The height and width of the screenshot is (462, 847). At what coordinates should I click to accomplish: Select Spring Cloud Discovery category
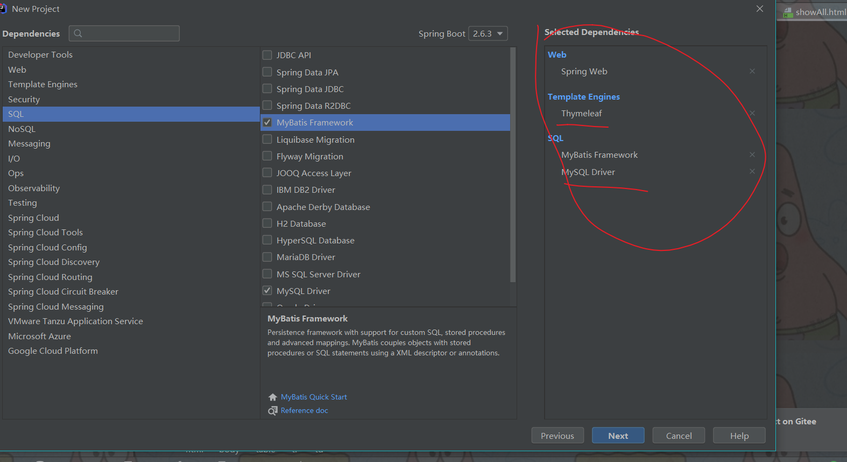(x=131, y=262)
